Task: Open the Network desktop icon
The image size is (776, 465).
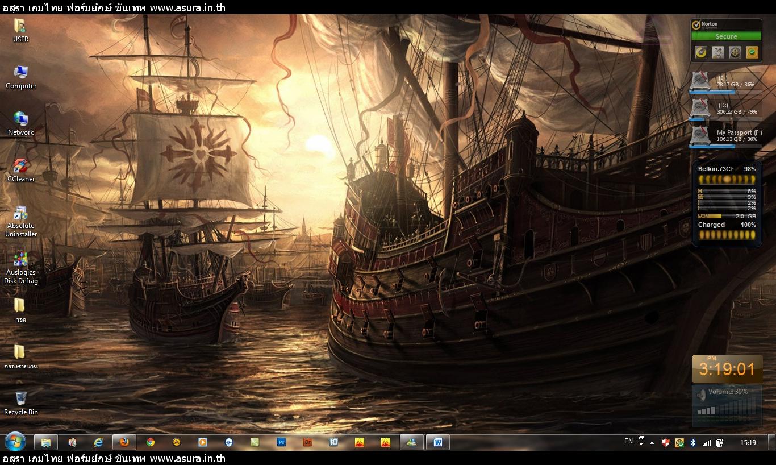Action: [x=21, y=124]
